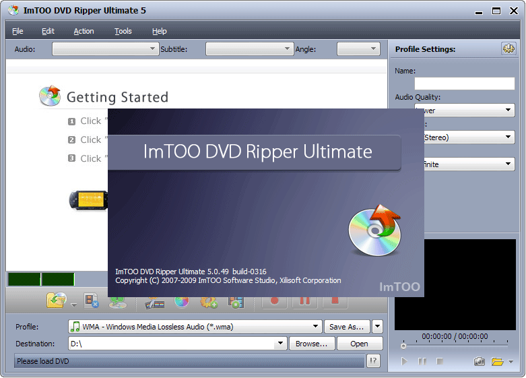Screen dimensions: 526x378
Task: Click the pause button in preview panel
Action: coord(422,361)
